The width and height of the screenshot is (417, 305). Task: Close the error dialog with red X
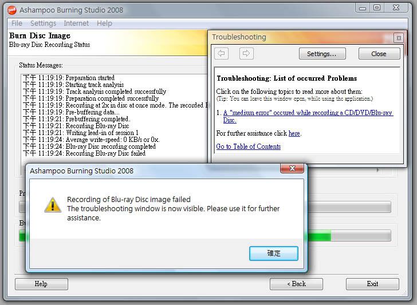[292, 168]
